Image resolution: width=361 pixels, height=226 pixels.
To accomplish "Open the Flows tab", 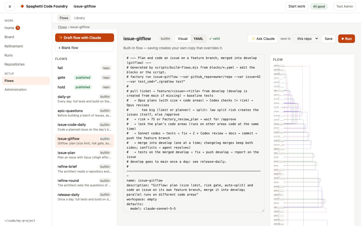I will pos(64,18).
